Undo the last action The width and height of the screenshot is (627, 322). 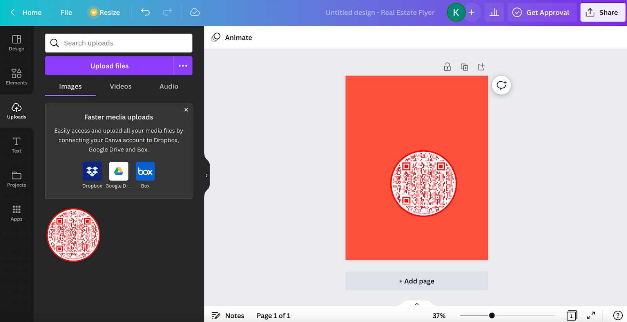(145, 13)
